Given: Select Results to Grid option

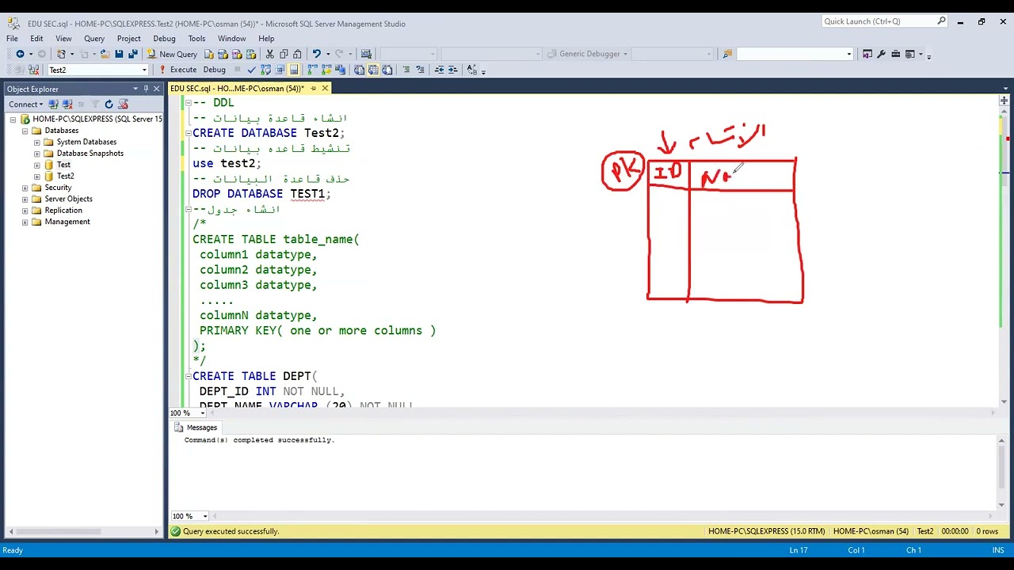Looking at the screenshot, I should point(372,70).
